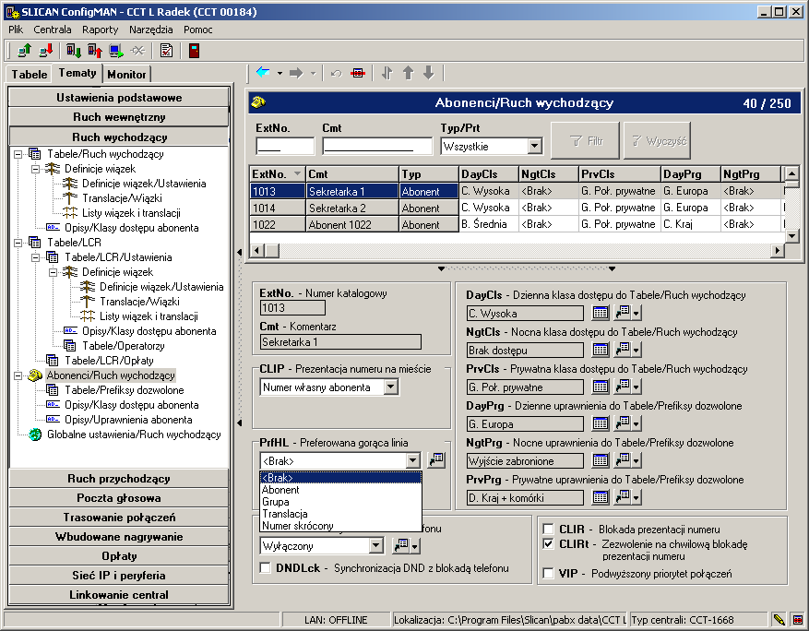The image size is (809, 631).
Task: Open the PrfHL dropdown arrow
Action: pyautogui.click(x=412, y=460)
